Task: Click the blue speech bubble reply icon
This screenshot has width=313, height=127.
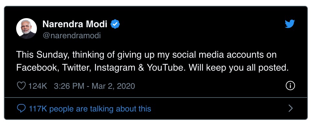Action: click(21, 109)
